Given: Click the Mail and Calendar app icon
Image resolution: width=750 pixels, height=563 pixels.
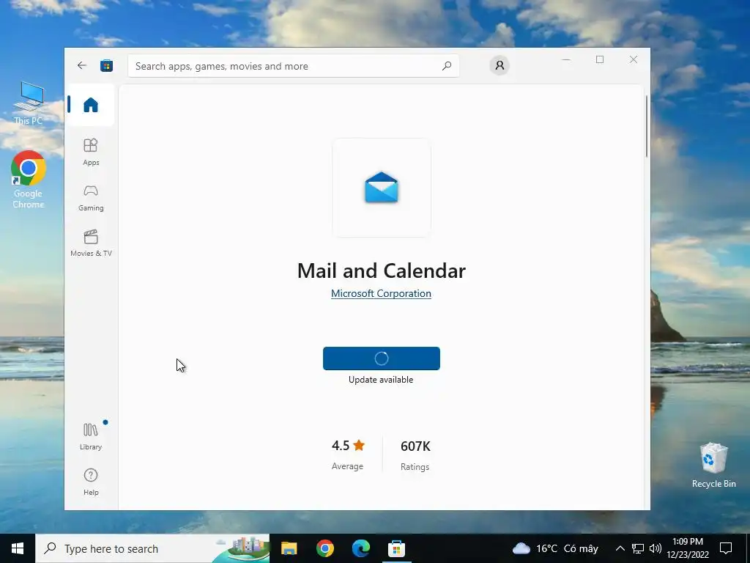Looking at the screenshot, I should pos(381,188).
